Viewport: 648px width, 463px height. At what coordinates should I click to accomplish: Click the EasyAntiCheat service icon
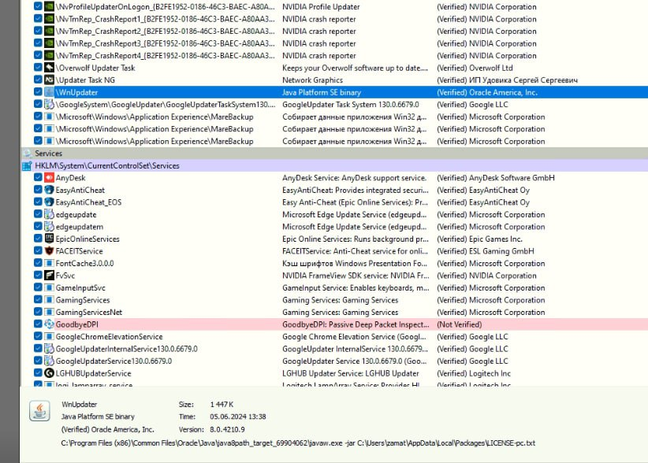tap(49, 190)
